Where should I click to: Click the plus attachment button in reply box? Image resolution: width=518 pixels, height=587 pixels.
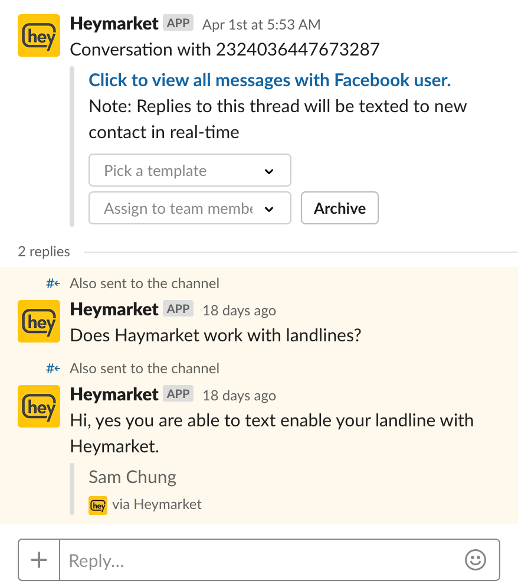click(x=39, y=559)
